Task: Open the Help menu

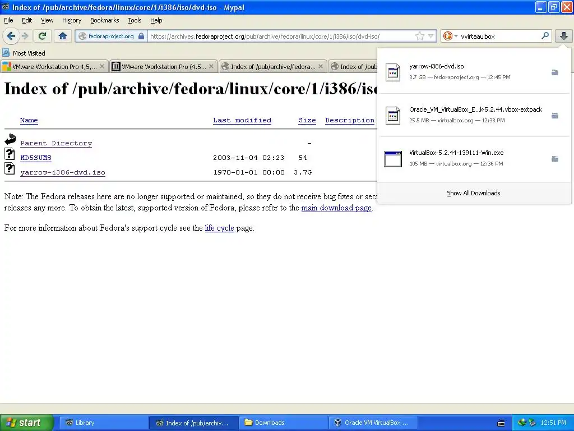Action: click(156, 20)
